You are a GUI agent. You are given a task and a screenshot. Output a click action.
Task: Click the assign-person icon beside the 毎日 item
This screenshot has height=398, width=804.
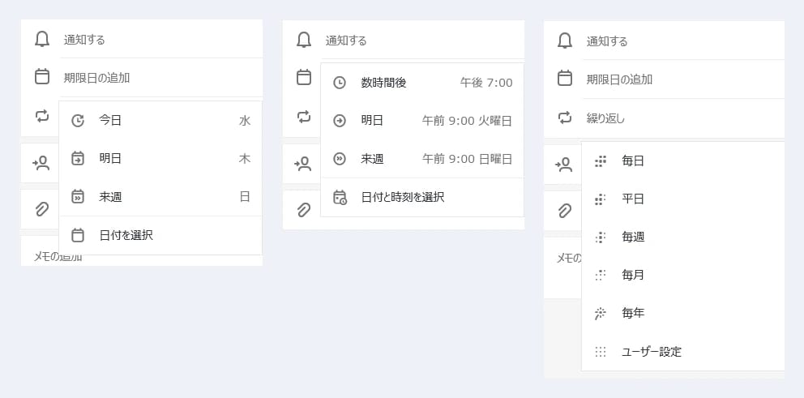563,164
